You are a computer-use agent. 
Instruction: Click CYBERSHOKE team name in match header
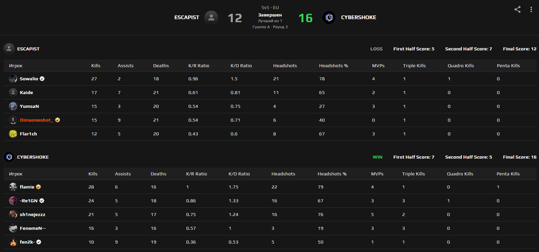[358, 17]
